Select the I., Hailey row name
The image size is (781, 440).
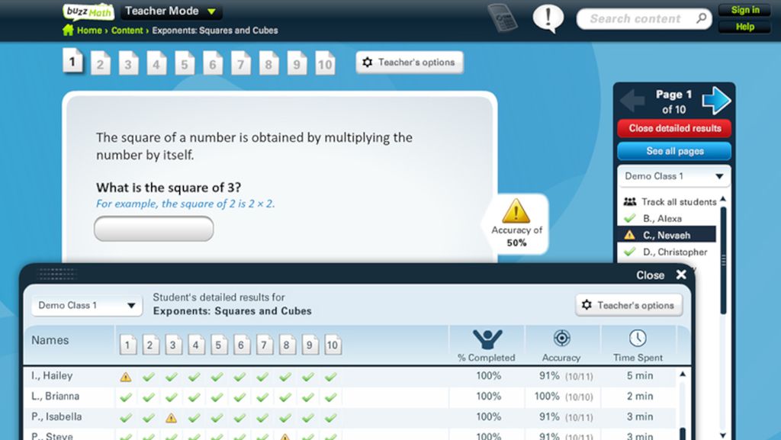(x=52, y=376)
